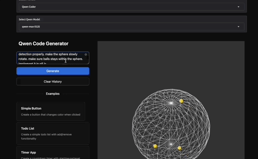Viewport: 258px width, 159px height.
Task: Select the Qwen Coder combo box field
Action: (x=132, y=7)
